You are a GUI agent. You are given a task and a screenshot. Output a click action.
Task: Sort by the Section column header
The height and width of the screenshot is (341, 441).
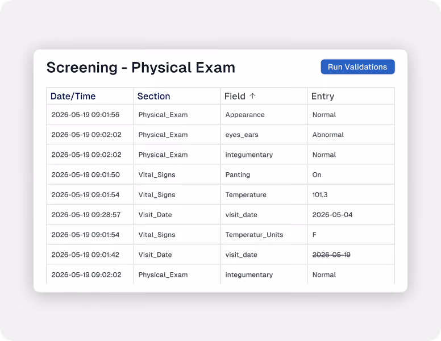153,96
